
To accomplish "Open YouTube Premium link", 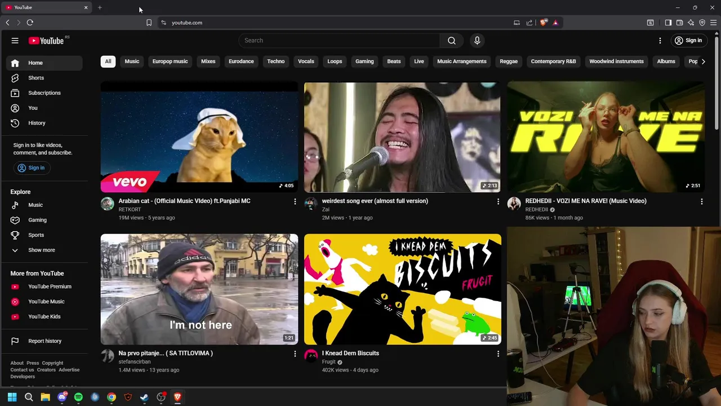I will [44, 286].
